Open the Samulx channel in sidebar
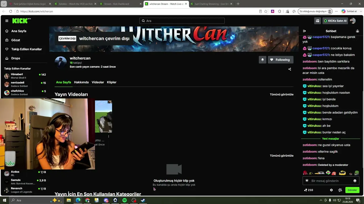The width and height of the screenshot is (364, 204). (25, 182)
